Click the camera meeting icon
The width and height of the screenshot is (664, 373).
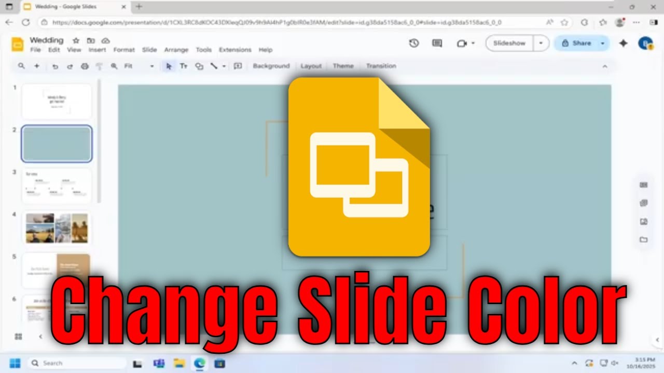click(462, 44)
